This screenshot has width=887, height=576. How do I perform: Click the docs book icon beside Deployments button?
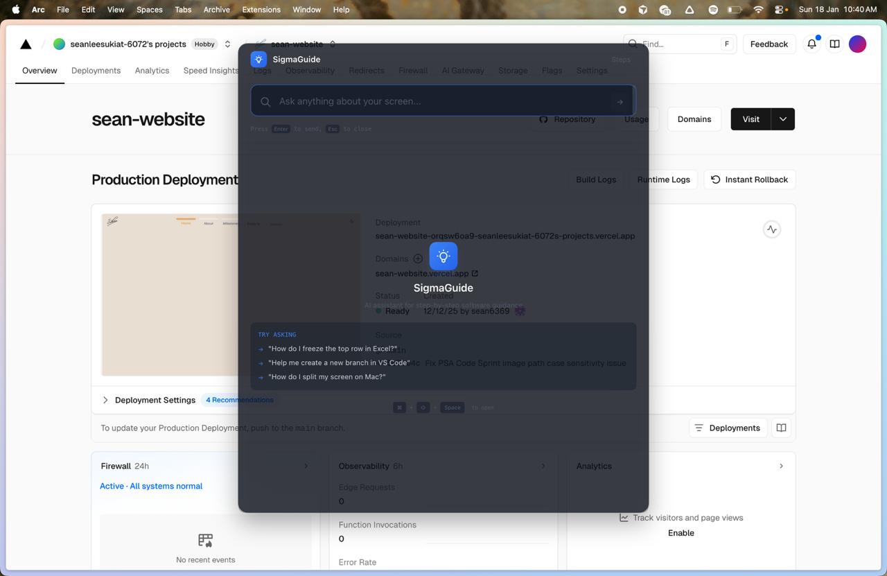point(781,428)
